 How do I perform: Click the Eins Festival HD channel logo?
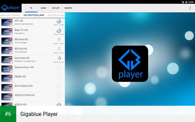pyautogui.click(x=7, y=87)
